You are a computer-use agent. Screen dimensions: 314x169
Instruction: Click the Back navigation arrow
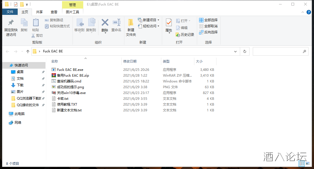[8, 52]
